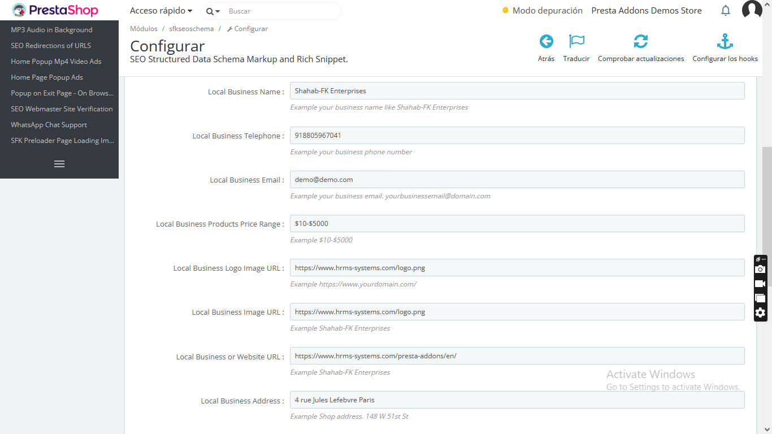772x434 pixels.
Task: Click the 'Local Business Image URL :' label
Action: (238, 312)
